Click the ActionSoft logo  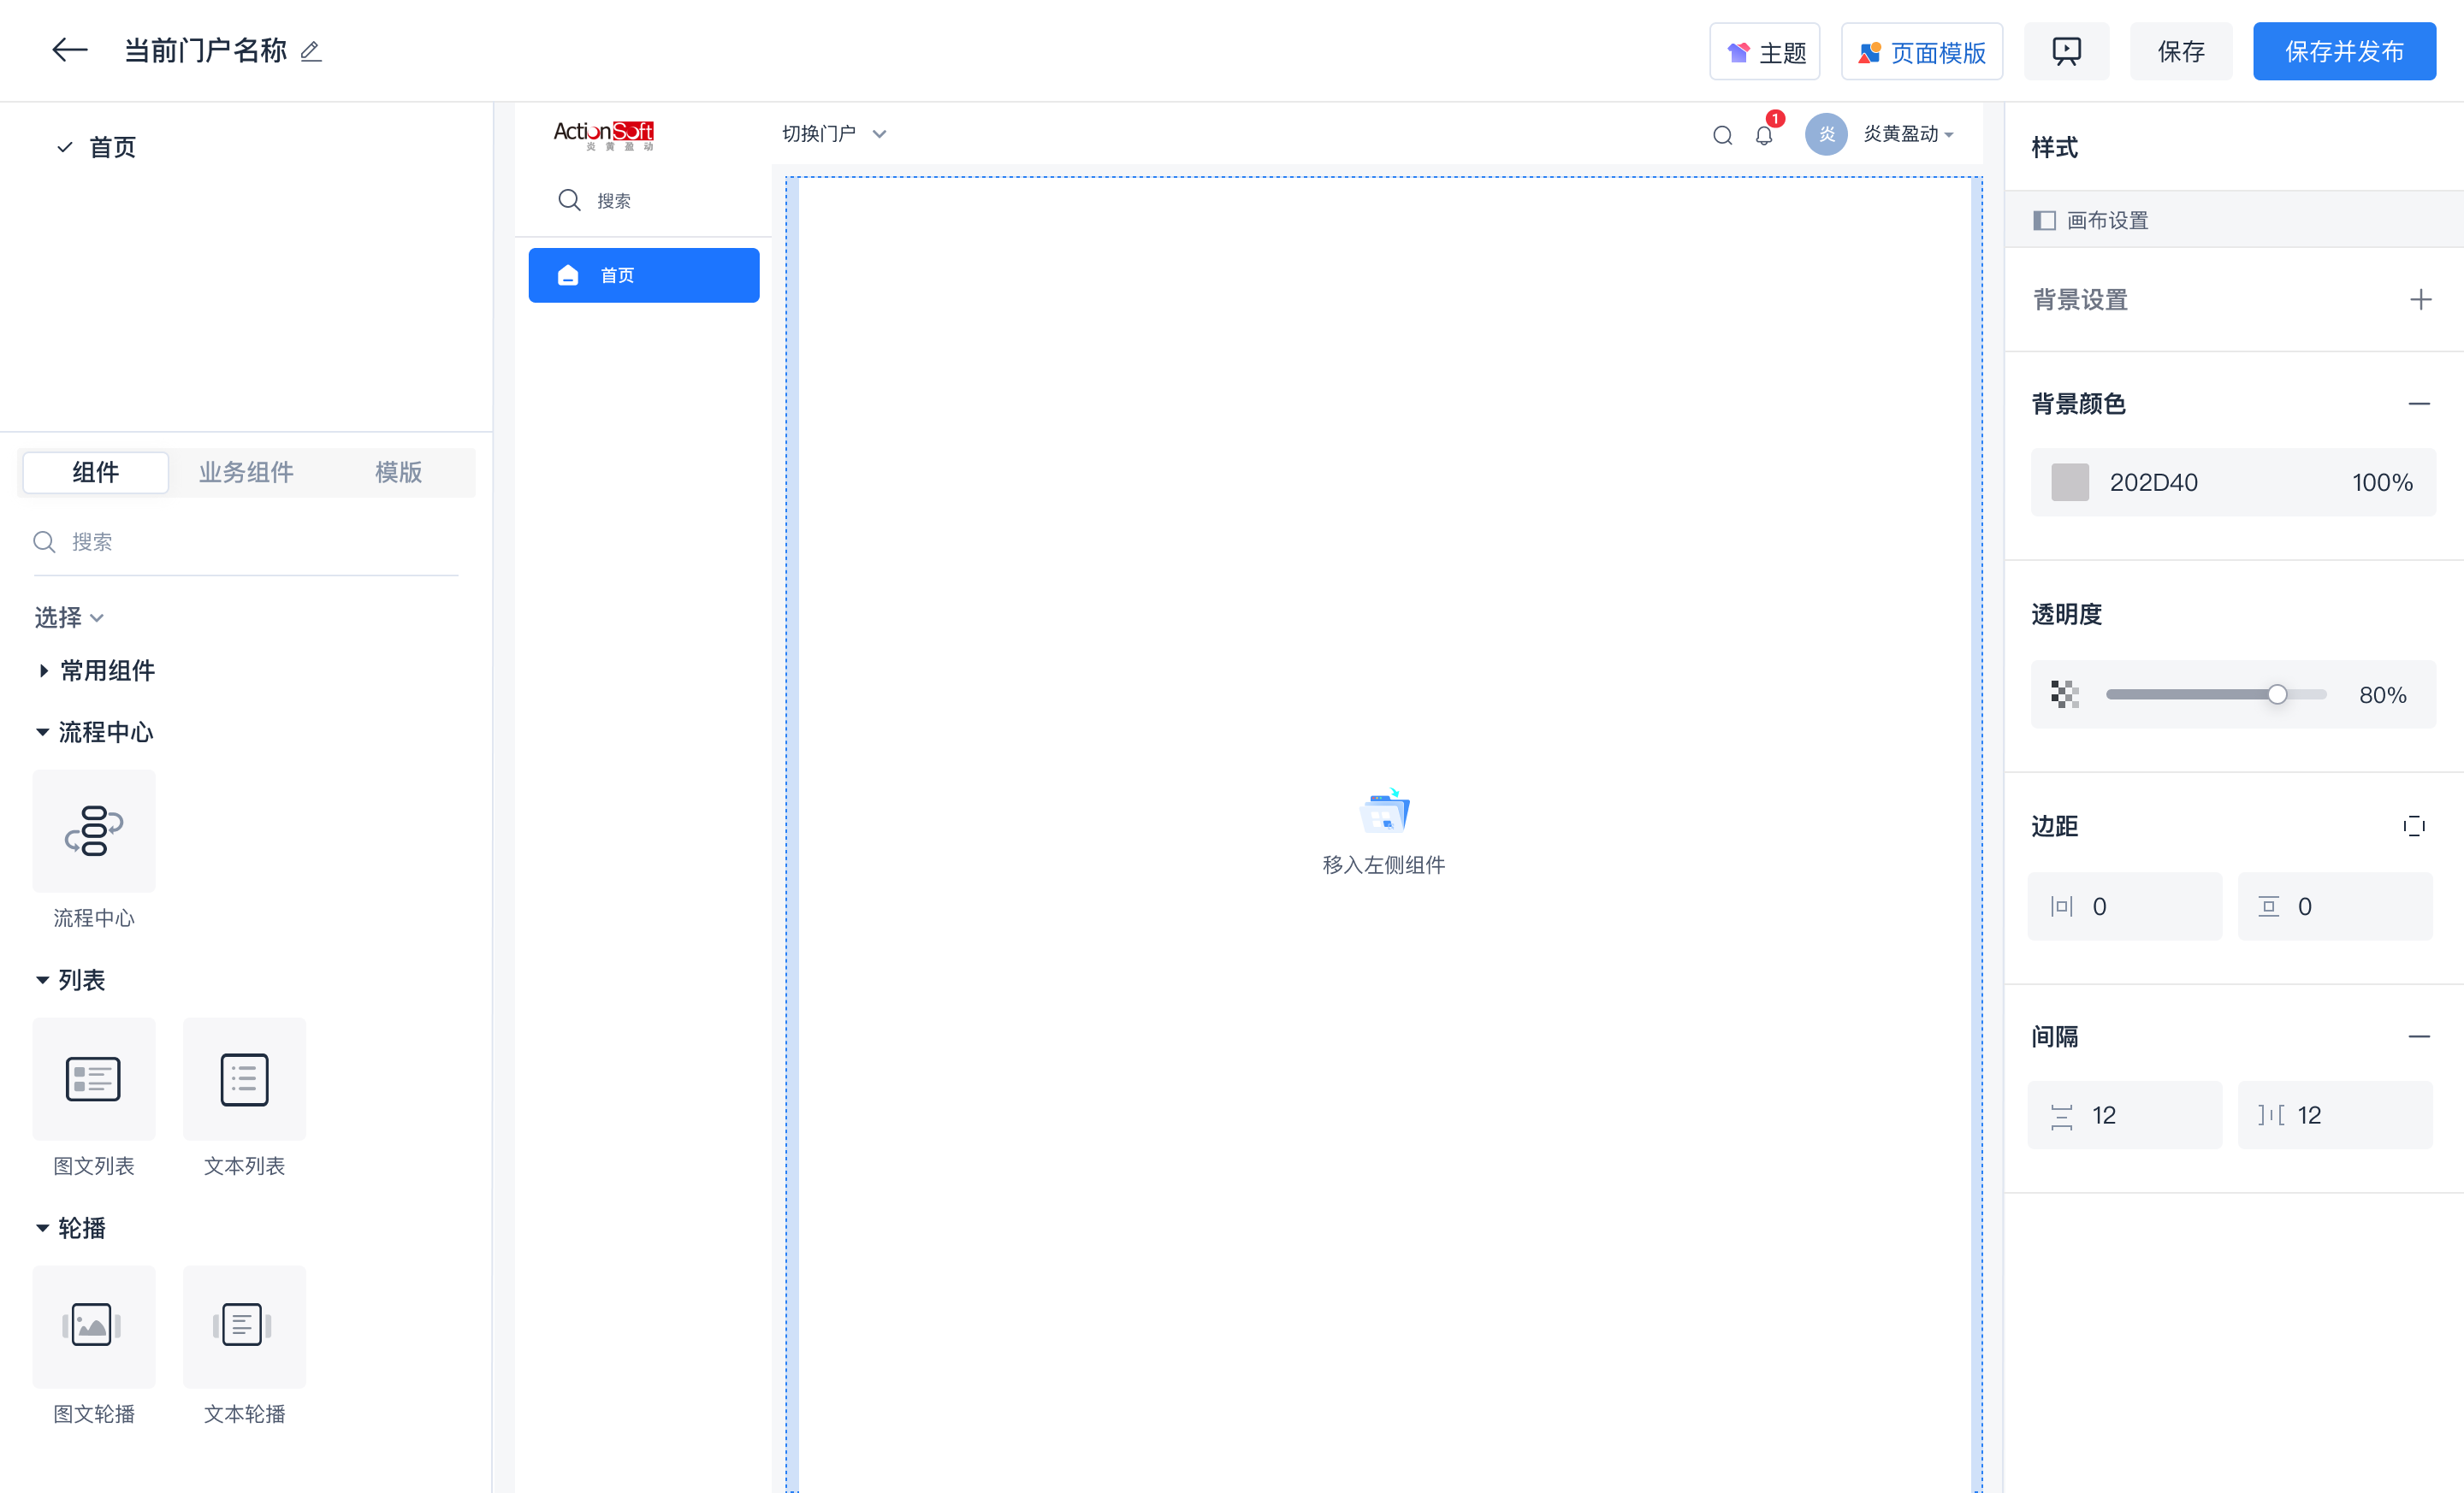(x=604, y=134)
